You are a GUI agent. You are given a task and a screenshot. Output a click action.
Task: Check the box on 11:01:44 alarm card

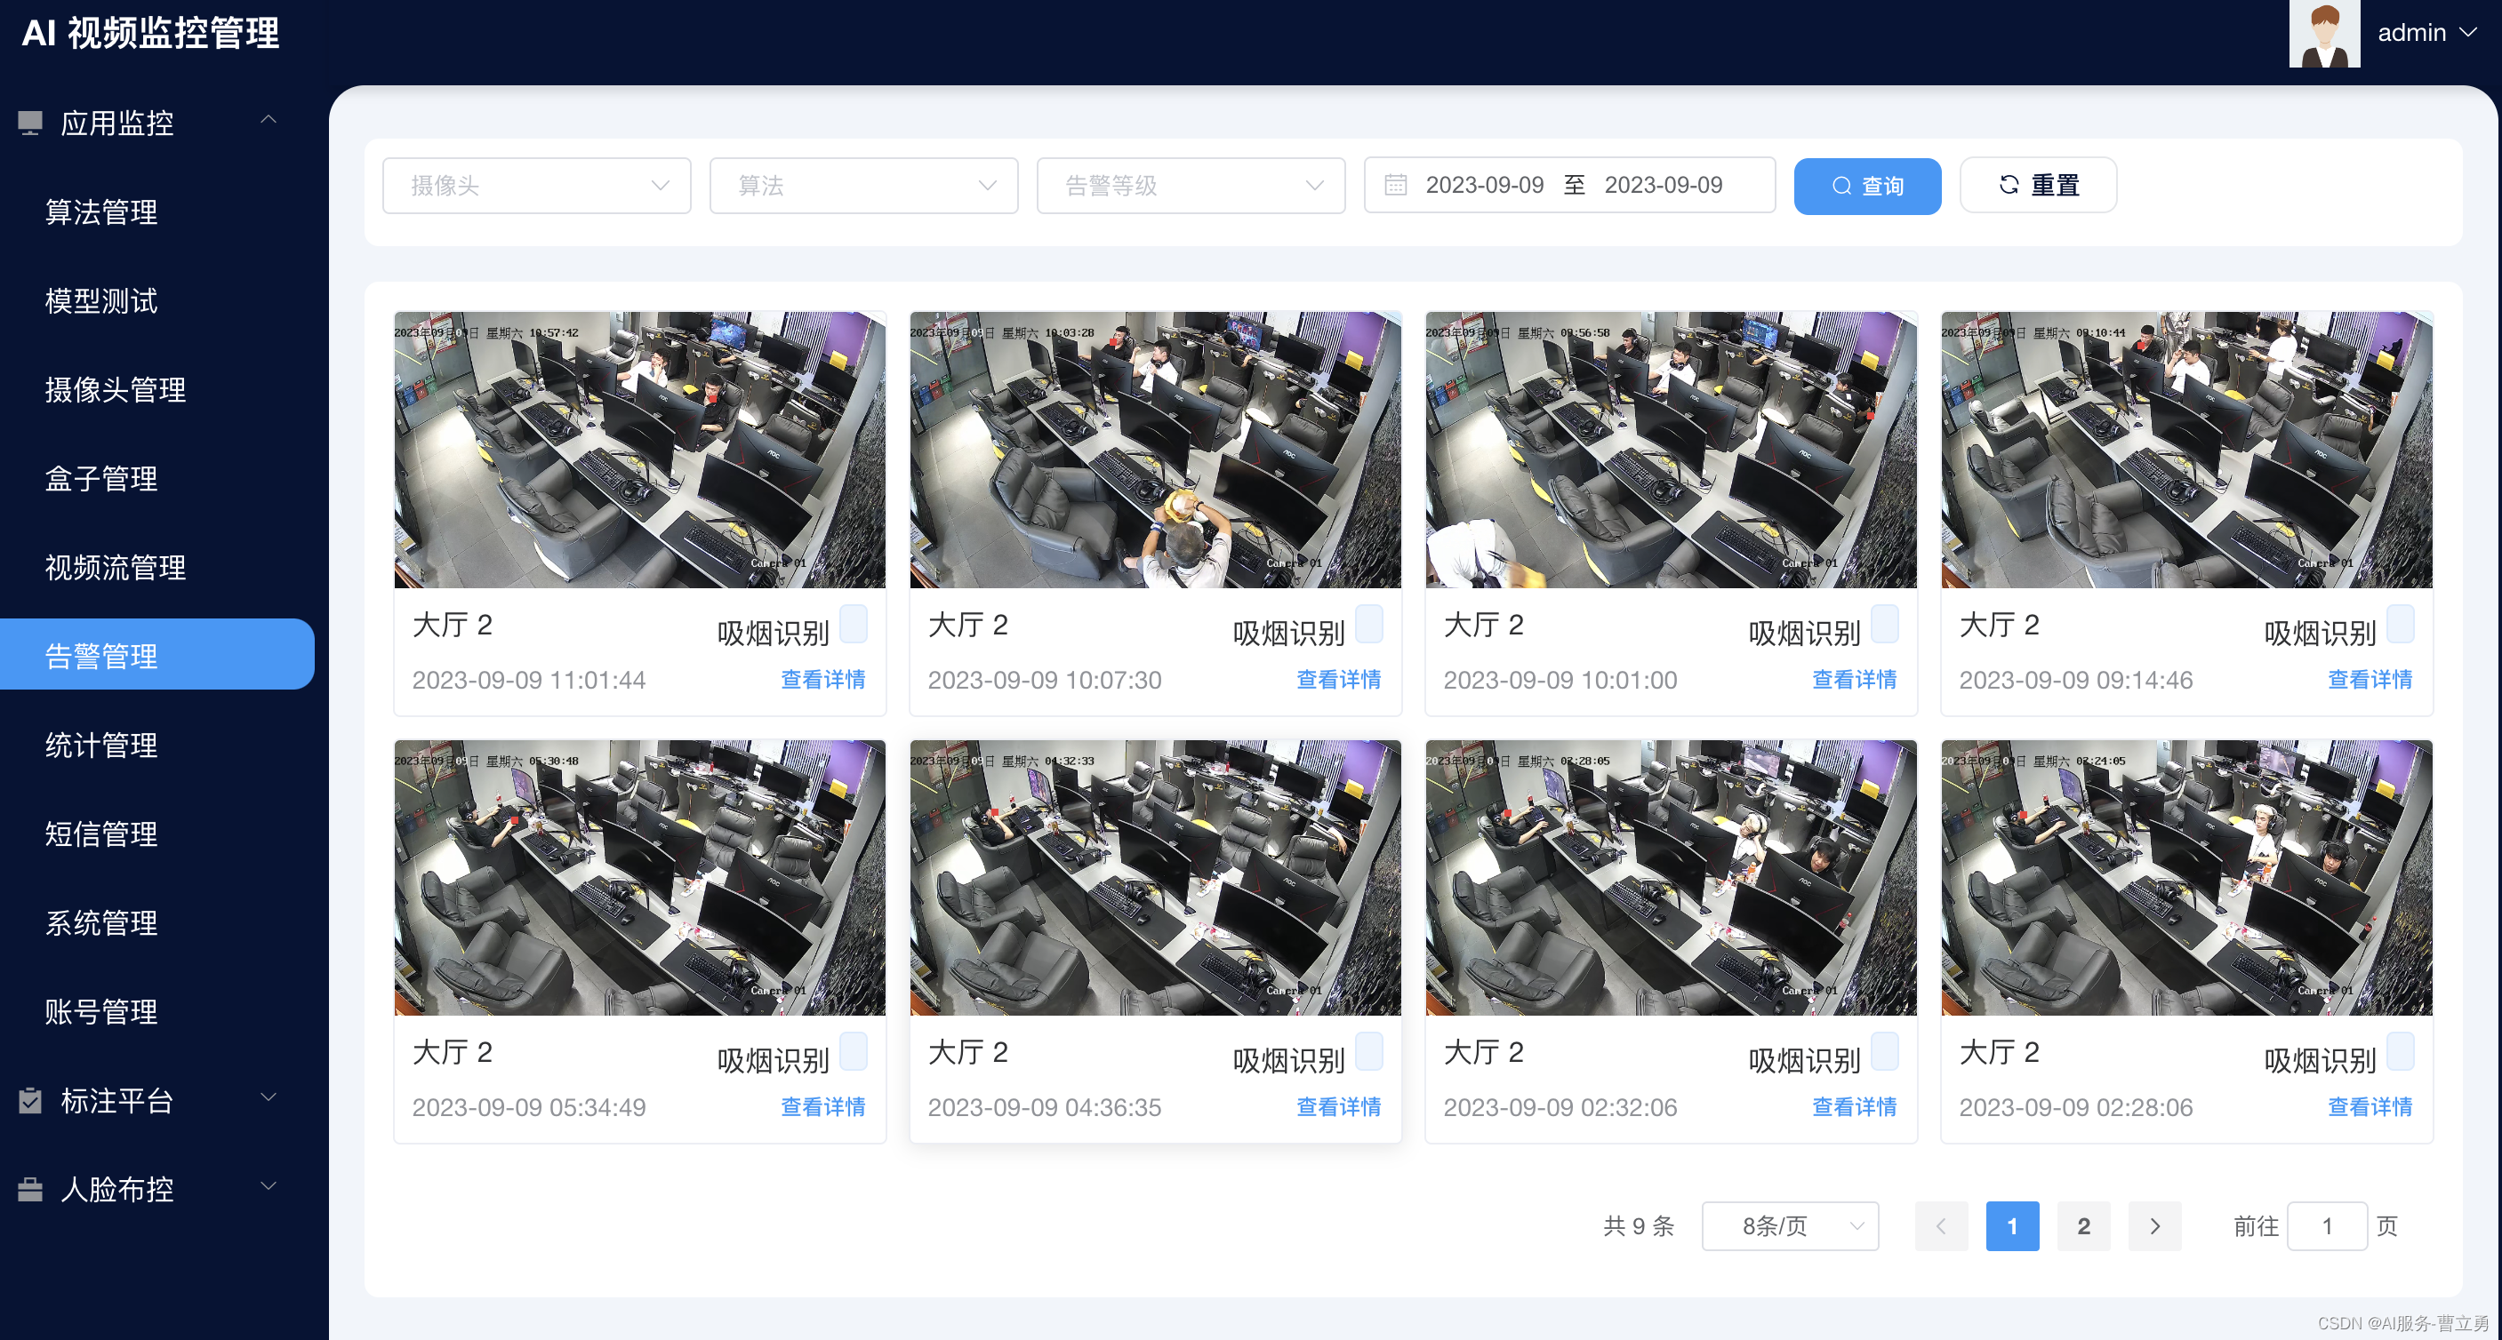pos(853,625)
